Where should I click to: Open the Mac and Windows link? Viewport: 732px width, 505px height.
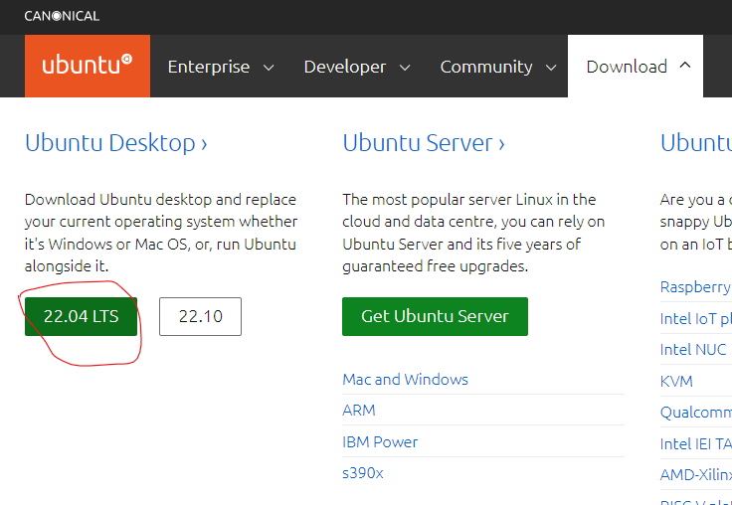click(405, 380)
